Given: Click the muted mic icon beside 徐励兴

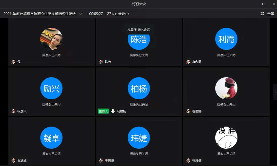Looking at the screenshot, I should (13, 111).
